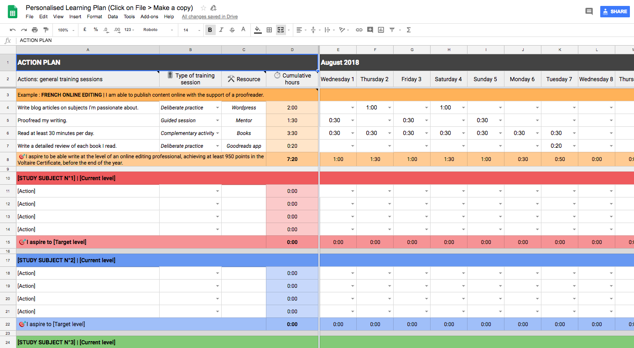Select the cumulative hours '7:20' cell
634x348 pixels.
[x=292, y=159]
